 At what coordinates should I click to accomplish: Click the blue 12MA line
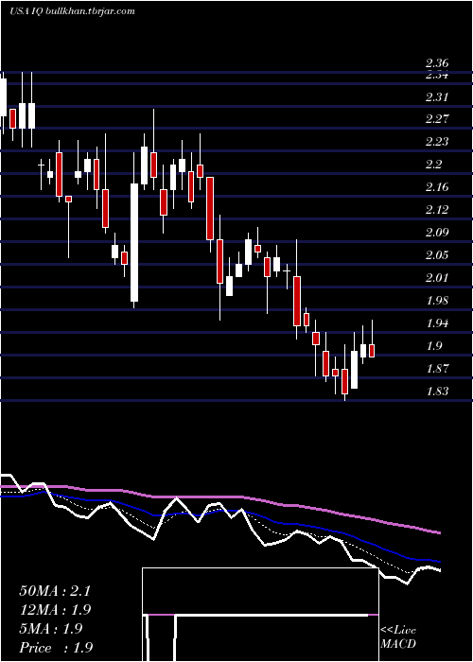pyautogui.click(x=219, y=512)
